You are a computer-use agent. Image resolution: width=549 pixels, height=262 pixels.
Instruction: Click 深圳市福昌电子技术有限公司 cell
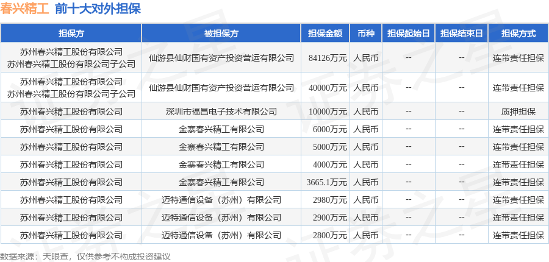(x=221, y=112)
